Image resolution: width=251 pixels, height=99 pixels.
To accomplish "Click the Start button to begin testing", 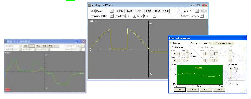I will (x=129, y=11).
